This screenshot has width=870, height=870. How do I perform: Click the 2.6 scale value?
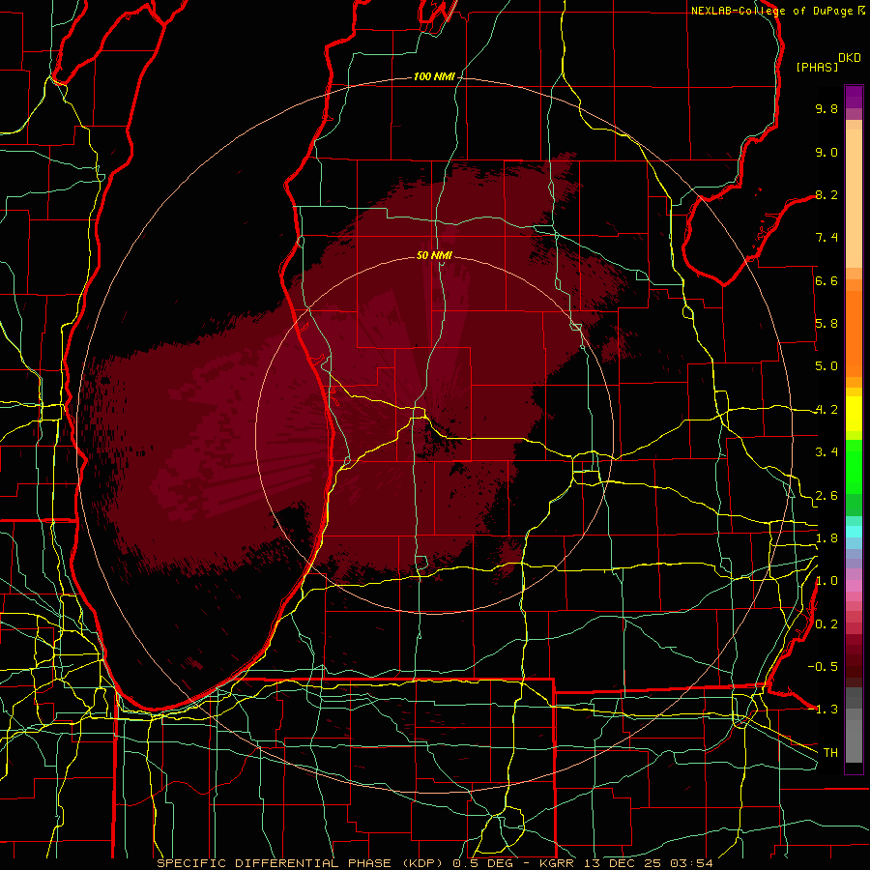point(826,496)
